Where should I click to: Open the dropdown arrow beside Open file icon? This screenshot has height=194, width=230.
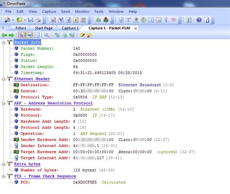pos(25,20)
